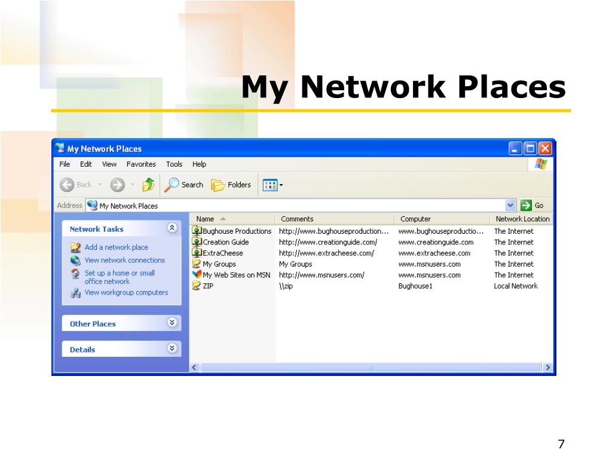Select the Creation Guide network place icon
Image resolution: width=612 pixels, height=459 pixels.
pos(197,241)
